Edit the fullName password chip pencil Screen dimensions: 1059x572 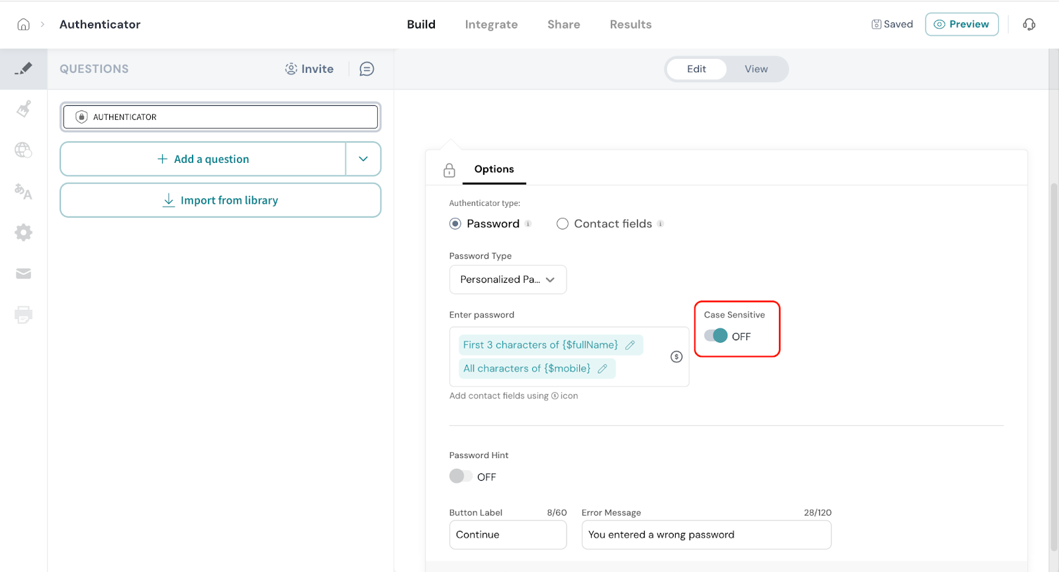click(x=630, y=345)
